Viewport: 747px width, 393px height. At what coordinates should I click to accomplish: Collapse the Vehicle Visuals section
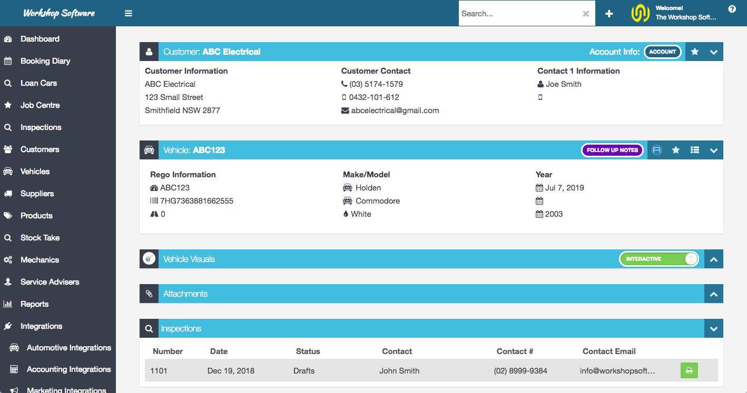pyautogui.click(x=714, y=258)
